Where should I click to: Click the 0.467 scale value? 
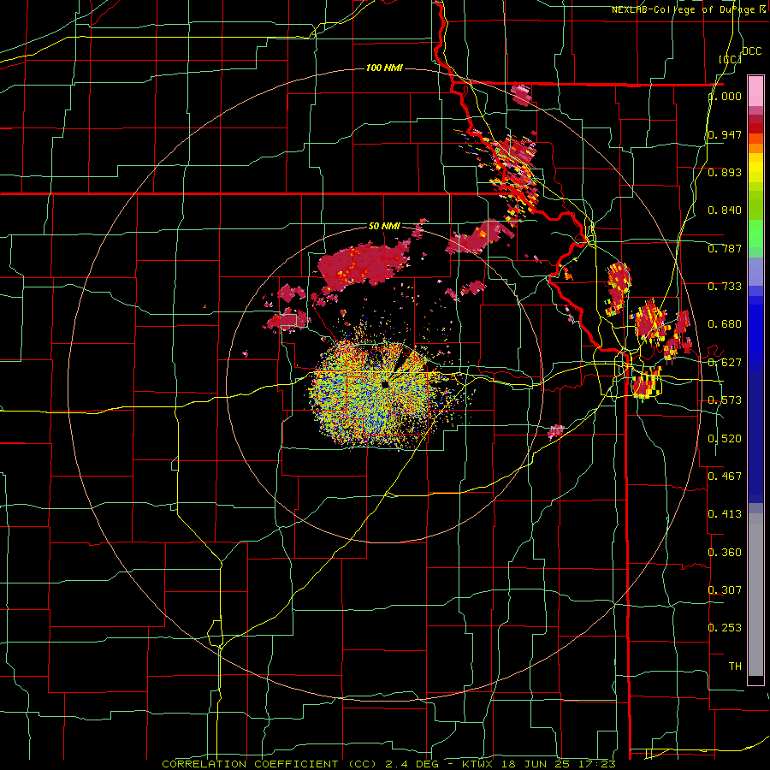click(x=725, y=476)
